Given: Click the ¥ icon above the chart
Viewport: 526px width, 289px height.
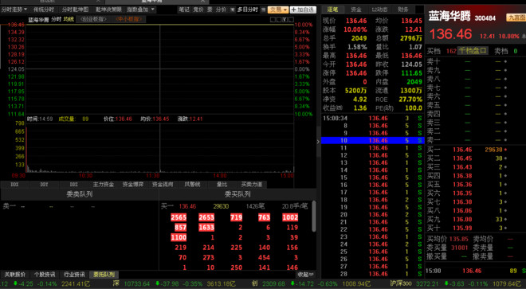Looking at the screenshot, I should pyautogui.click(x=285, y=19).
